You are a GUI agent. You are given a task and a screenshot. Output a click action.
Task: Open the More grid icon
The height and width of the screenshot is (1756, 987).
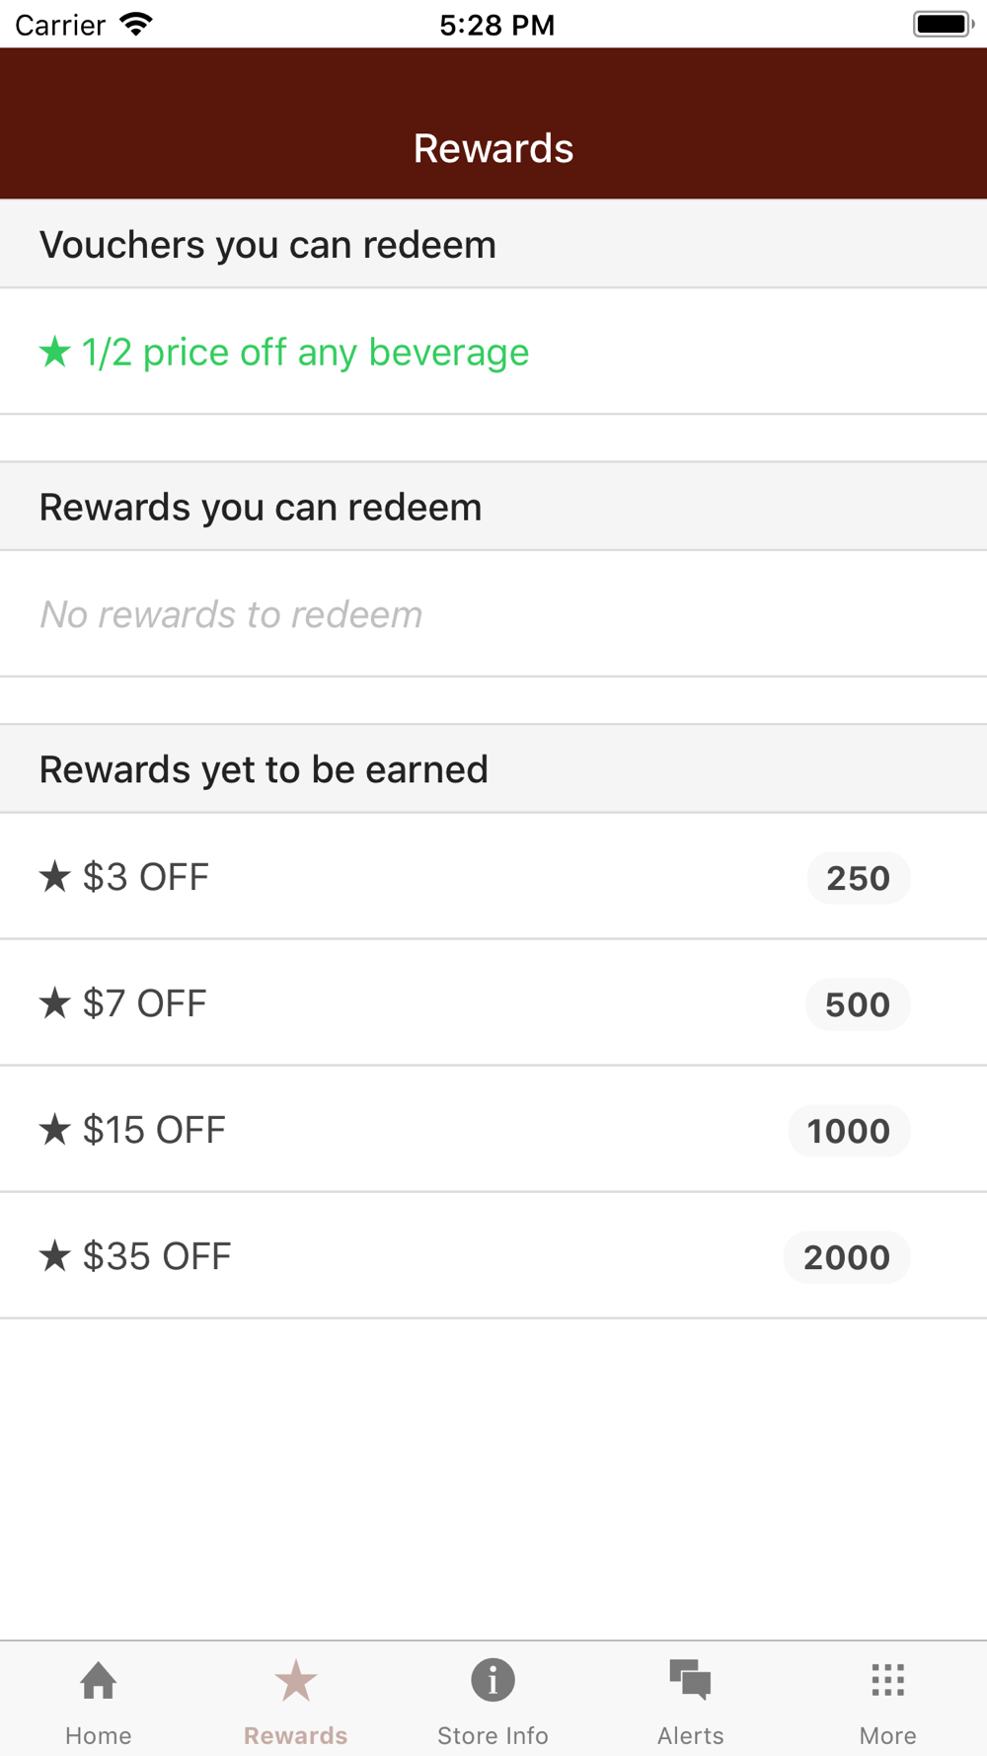pos(887,1680)
